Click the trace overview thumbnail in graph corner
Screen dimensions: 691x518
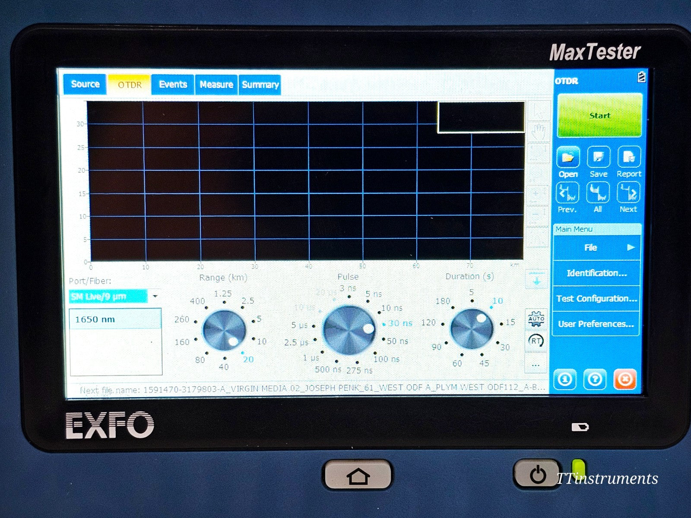click(481, 117)
